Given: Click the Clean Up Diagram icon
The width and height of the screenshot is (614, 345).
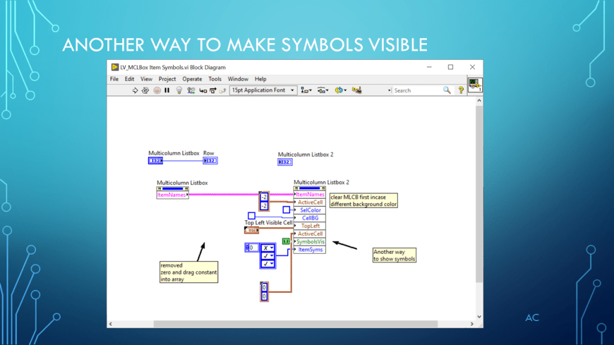Looking at the screenshot, I should [357, 90].
